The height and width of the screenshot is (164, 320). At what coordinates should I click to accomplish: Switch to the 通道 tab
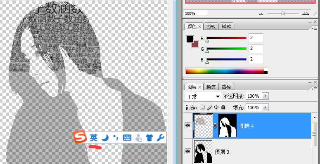[211, 87]
